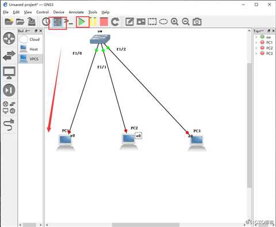Viewport: 276px width, 227px height.
Task: Open the Control menu
Action: [43, 12]
